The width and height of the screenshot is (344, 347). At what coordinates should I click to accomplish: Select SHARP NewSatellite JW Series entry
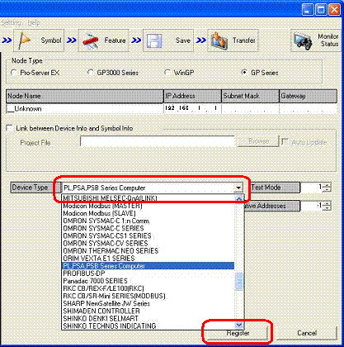pyautogui.click(x=148, y=303)
